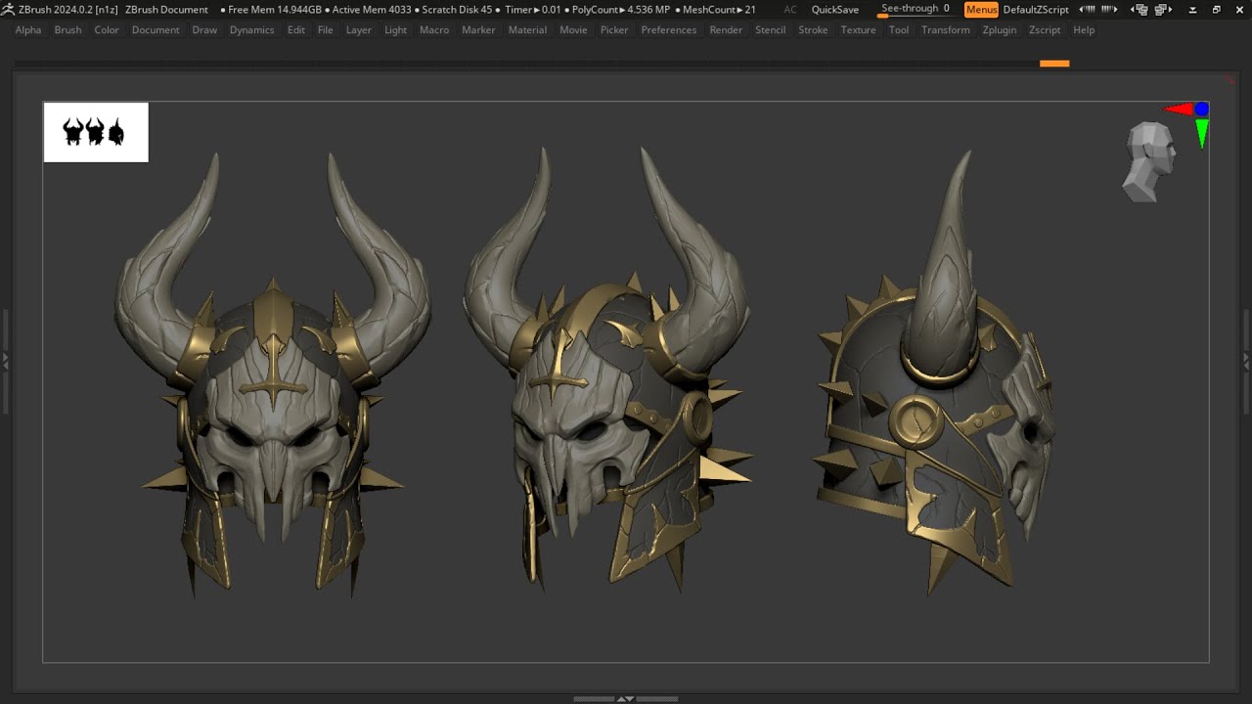Click the polygon head camera view cube
This screenshot has height=704, width=1252.
point(1148,161)
